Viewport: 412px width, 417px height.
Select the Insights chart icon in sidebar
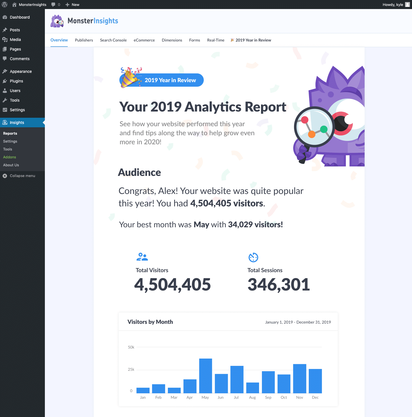click(5, 122)
